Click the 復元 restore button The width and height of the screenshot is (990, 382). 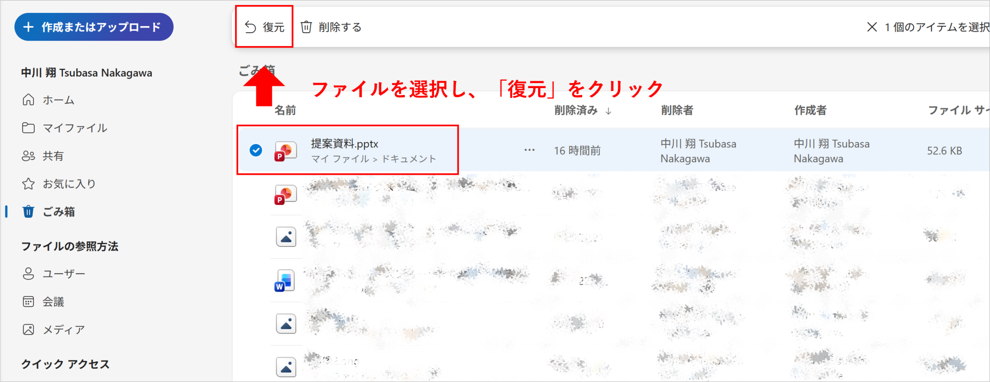265,27
